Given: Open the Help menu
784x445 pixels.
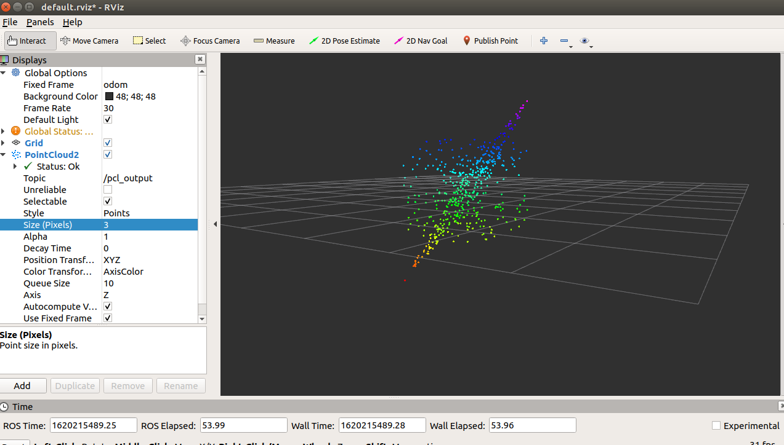Looking at the screenshot, I should point(72,22).
